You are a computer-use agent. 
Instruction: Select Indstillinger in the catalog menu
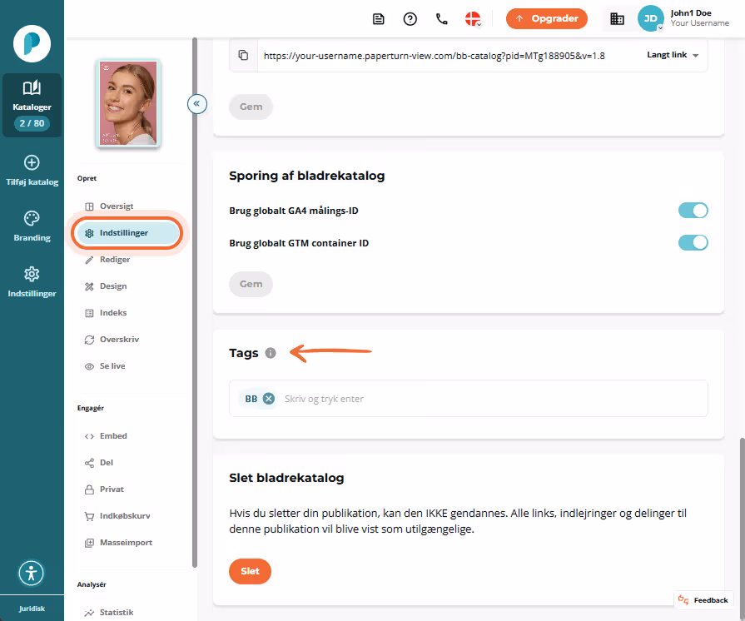pos(128,233)
